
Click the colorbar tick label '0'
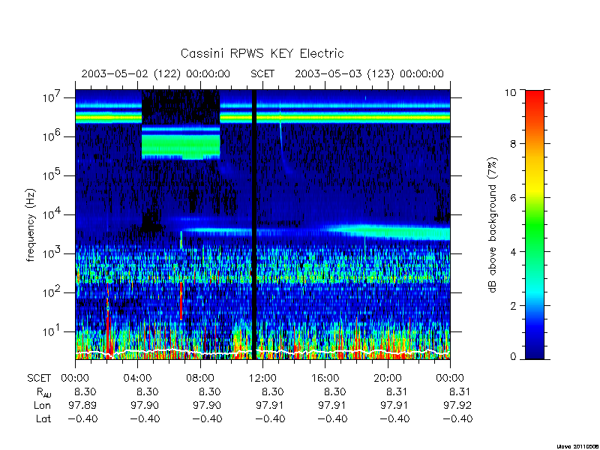click(513, 357)
